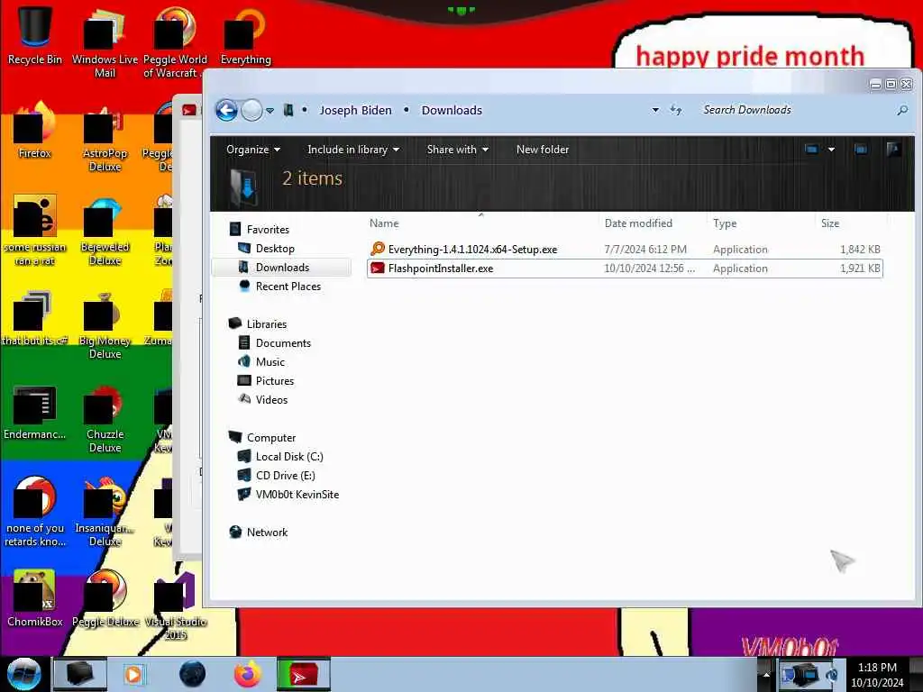The image size is (923, 692).
Task: Select Everything-1.4.1.1024.x64-Setup.exe file
Action: point(625,250)
